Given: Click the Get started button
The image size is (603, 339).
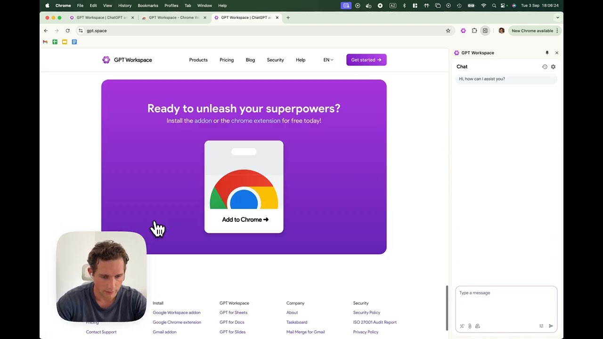Looking at the screenshot, I should tap(367, 60).
